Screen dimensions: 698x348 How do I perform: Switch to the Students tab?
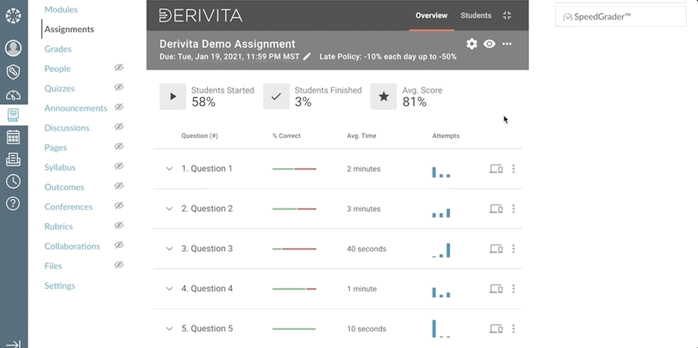click(476, 16)
